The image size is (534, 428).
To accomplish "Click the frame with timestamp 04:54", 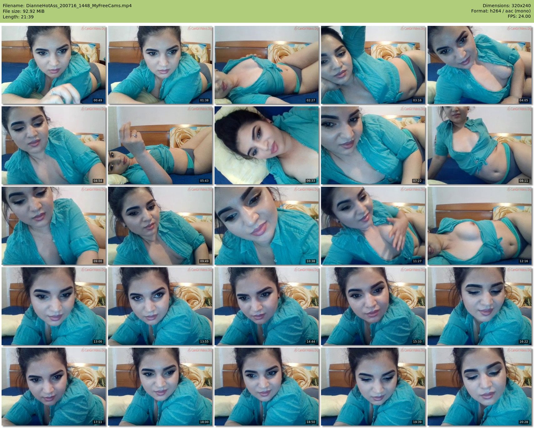I will click(x=54, y=145).
